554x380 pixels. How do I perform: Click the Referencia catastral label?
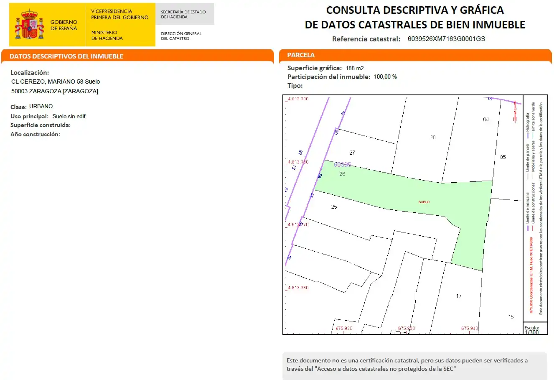point(366,39)
